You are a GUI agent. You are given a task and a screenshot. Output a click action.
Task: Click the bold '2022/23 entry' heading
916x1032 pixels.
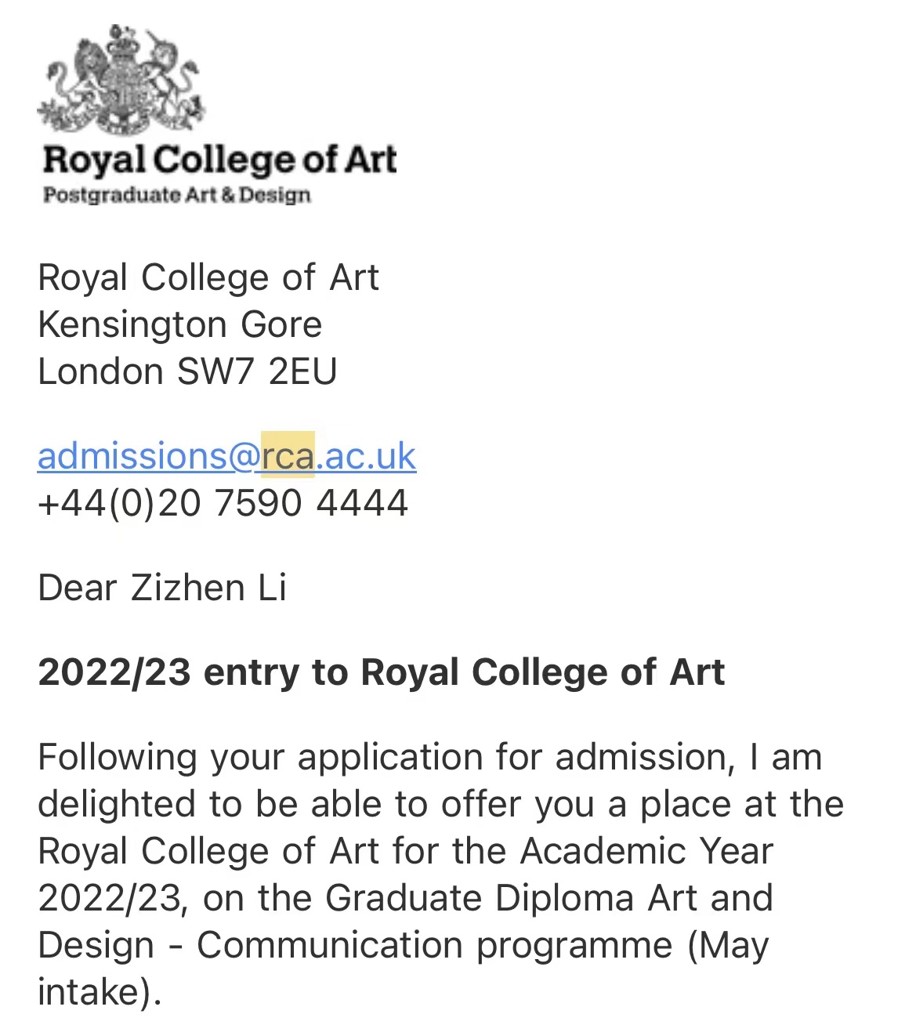click(381, 672)
